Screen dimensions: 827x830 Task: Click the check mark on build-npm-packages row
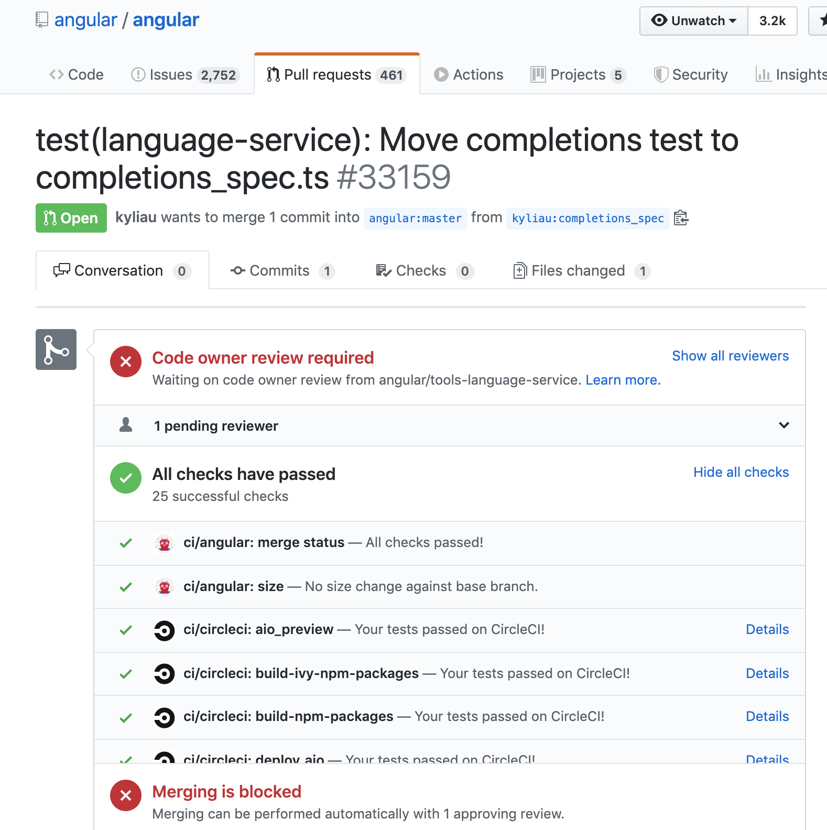(126, 717)
